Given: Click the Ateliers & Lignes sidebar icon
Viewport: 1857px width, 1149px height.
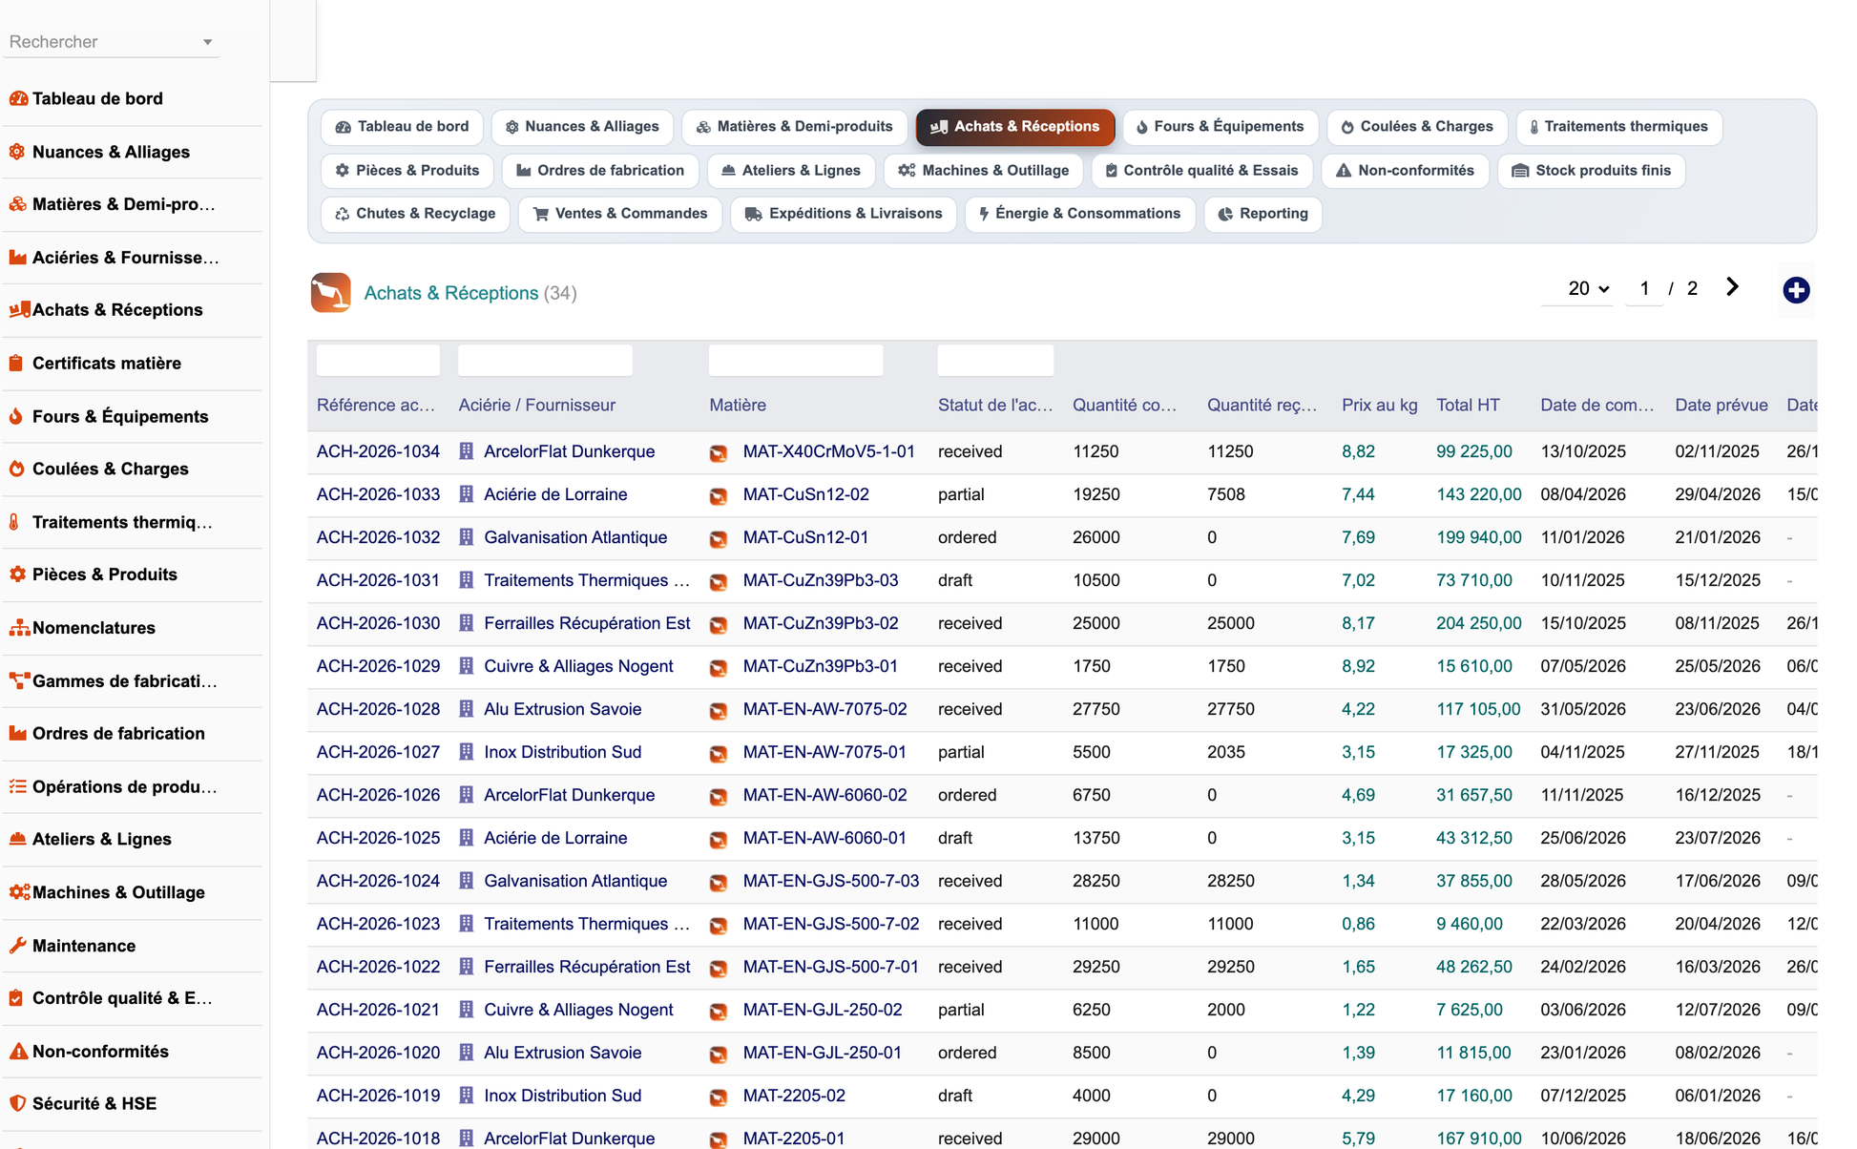Looking at the screenshot, I should (17, 839).
